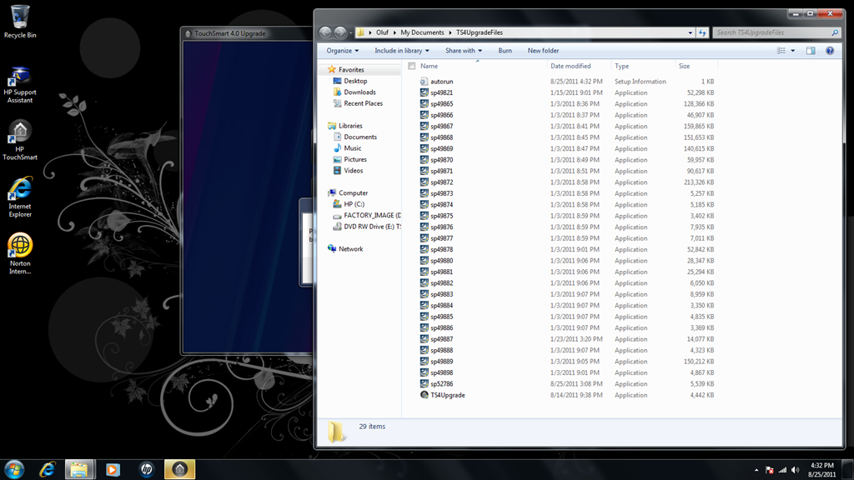Viewport: 854px width, 480px height.
Task: Open HP Support Assistant desktop icon
Action: [x=20, y=85]
